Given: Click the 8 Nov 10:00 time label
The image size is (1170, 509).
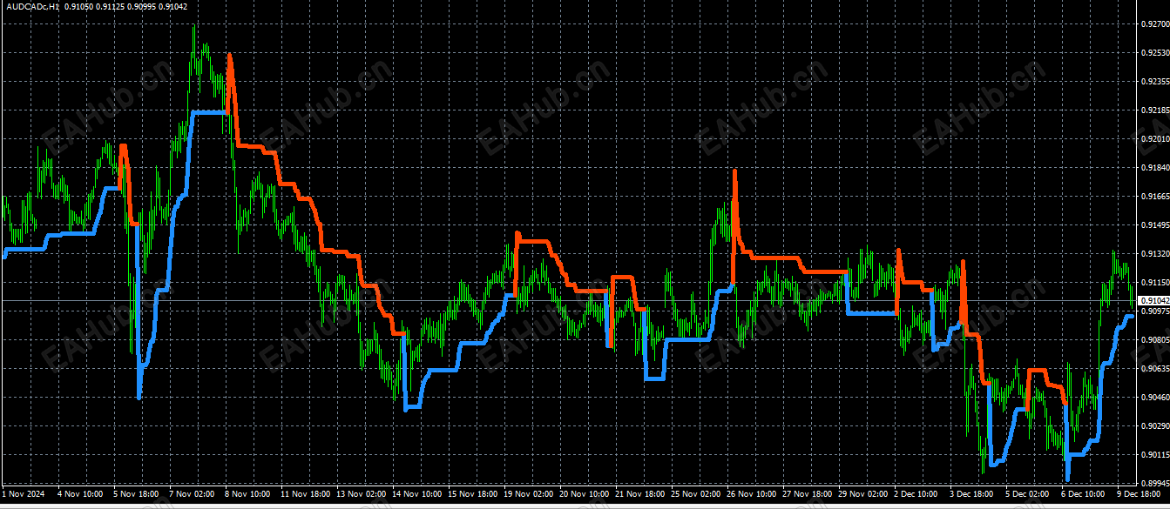Looking at the screenshot, I should coord(247,493).
